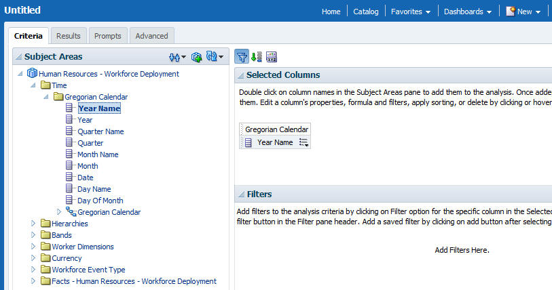Select Year Name in the subject tree
Image resolution: width=552 pixels, height=290 pixels.
tap(99, 108)
